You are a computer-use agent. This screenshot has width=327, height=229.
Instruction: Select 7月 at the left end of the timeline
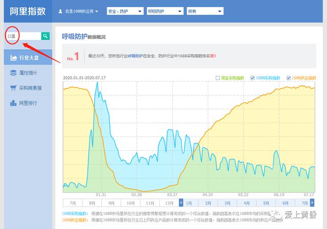click(x=73, y=203)
